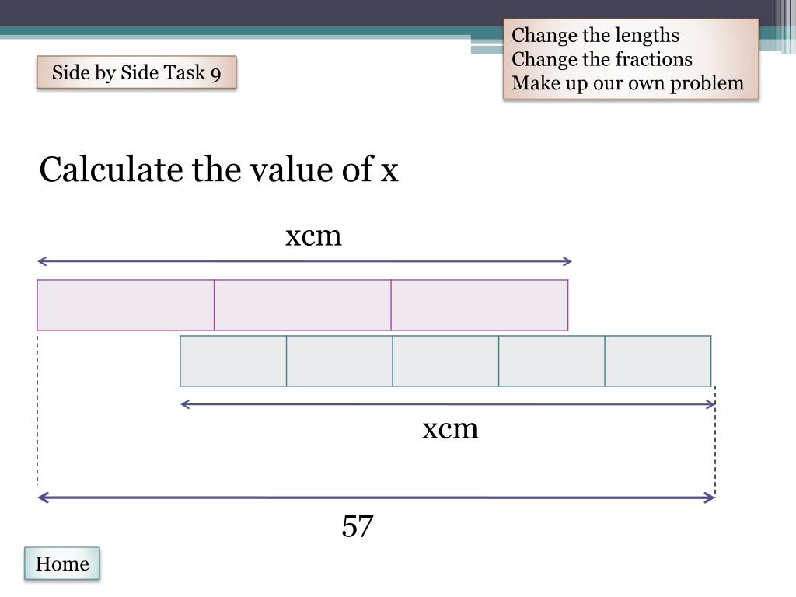The width and height of the screenshot is (796, 597).
Task: Click the middle pink bar segment
Action: (302, 305)
